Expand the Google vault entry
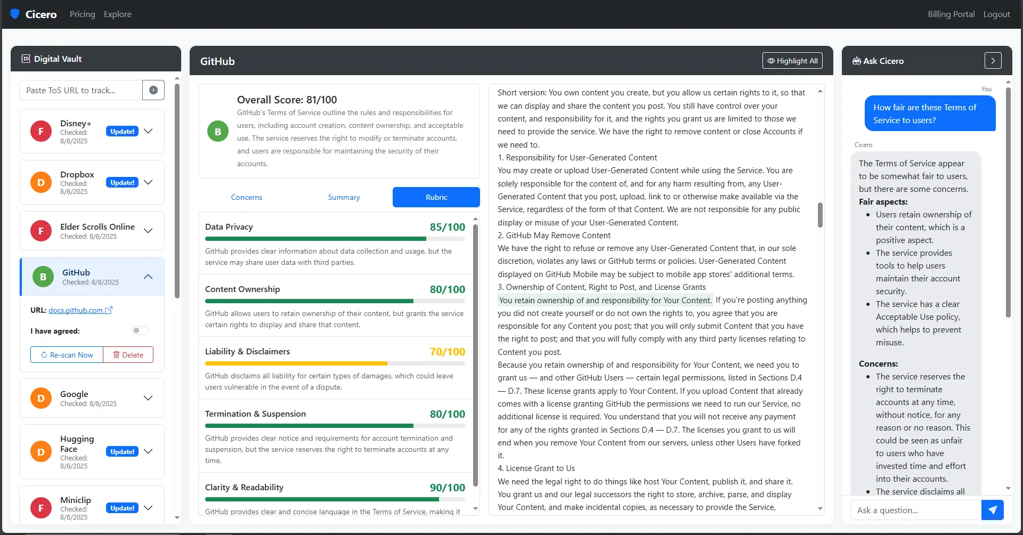The height and width of the screenshot is (535, 1023). pyautogui.click(x=148, y=398)
